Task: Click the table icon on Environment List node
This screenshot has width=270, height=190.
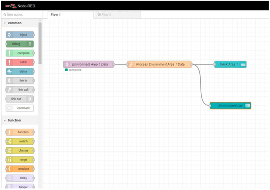Action: 247,106
